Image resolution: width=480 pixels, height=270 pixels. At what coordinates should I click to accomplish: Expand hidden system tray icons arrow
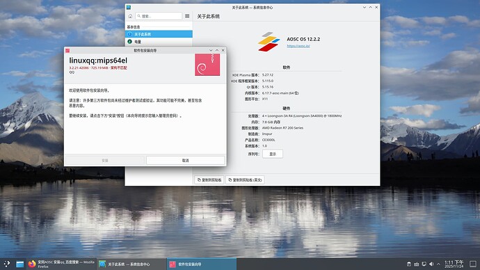click(x=438, y=264)
